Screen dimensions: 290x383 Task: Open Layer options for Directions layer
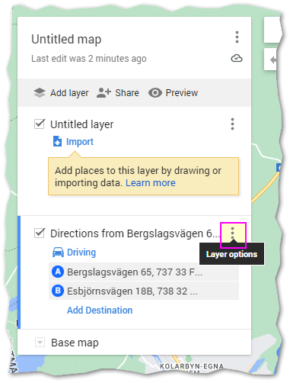pos(233,234)
